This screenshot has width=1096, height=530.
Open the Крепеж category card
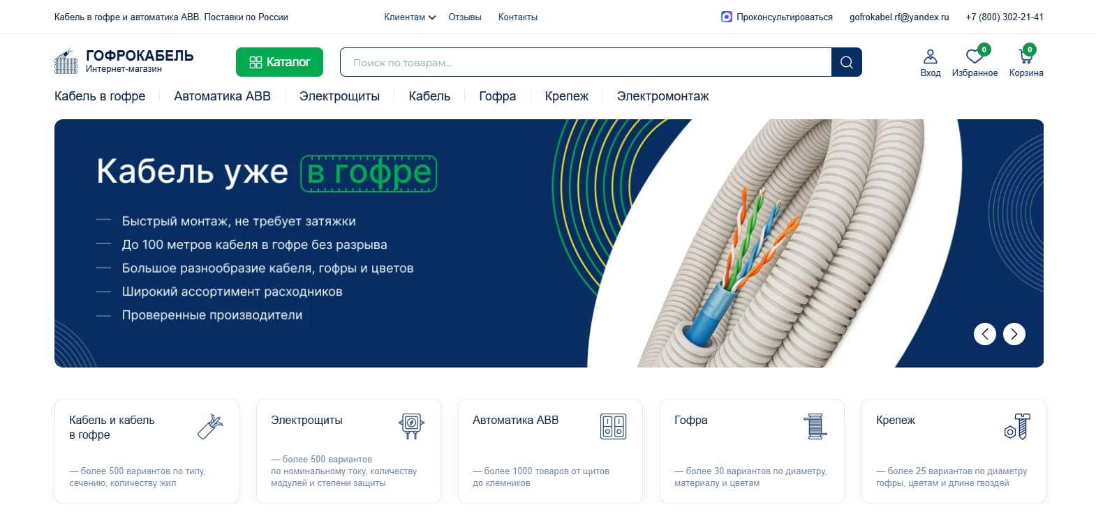coord(954,450)
